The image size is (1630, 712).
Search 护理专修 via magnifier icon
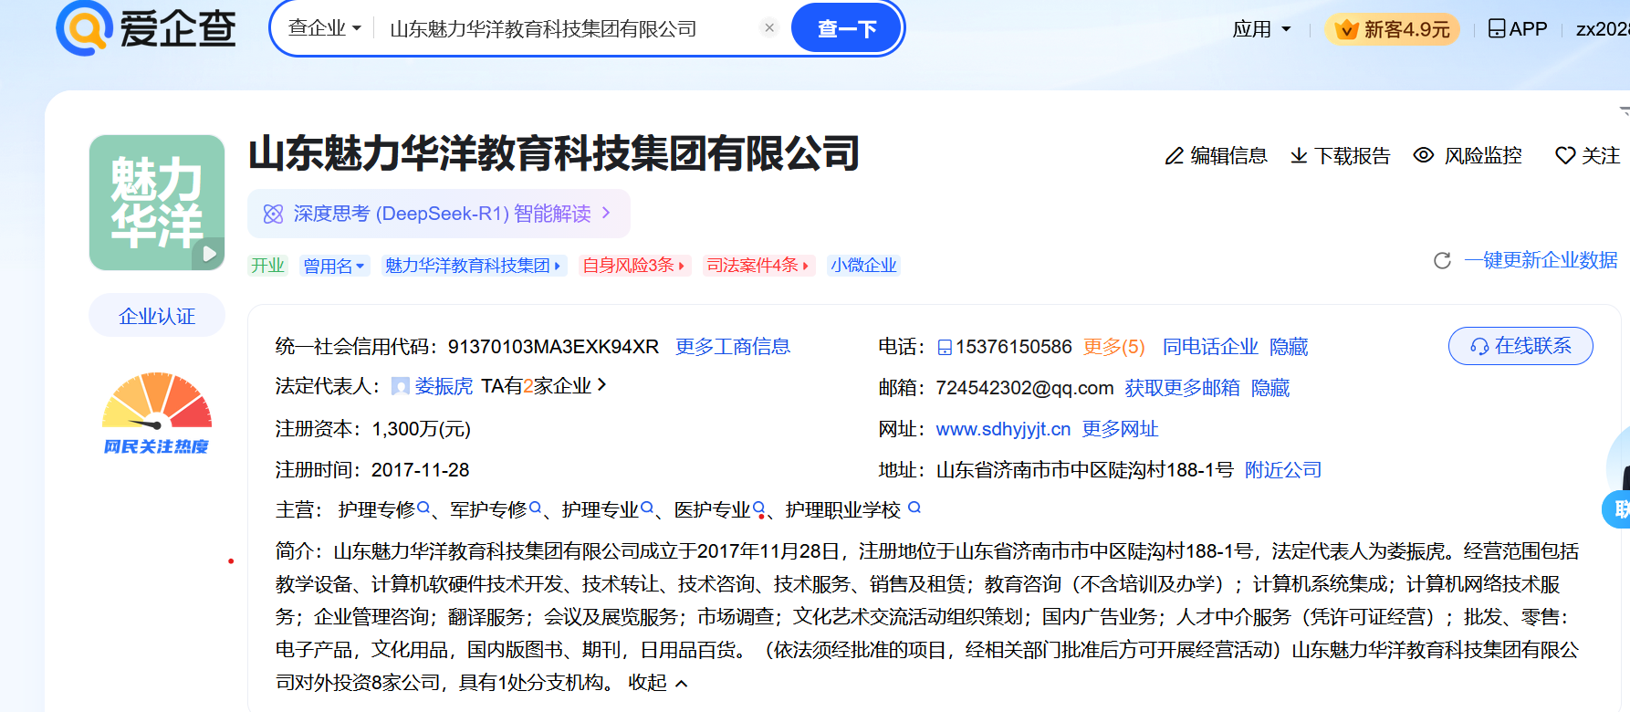(x=423, y=508)
